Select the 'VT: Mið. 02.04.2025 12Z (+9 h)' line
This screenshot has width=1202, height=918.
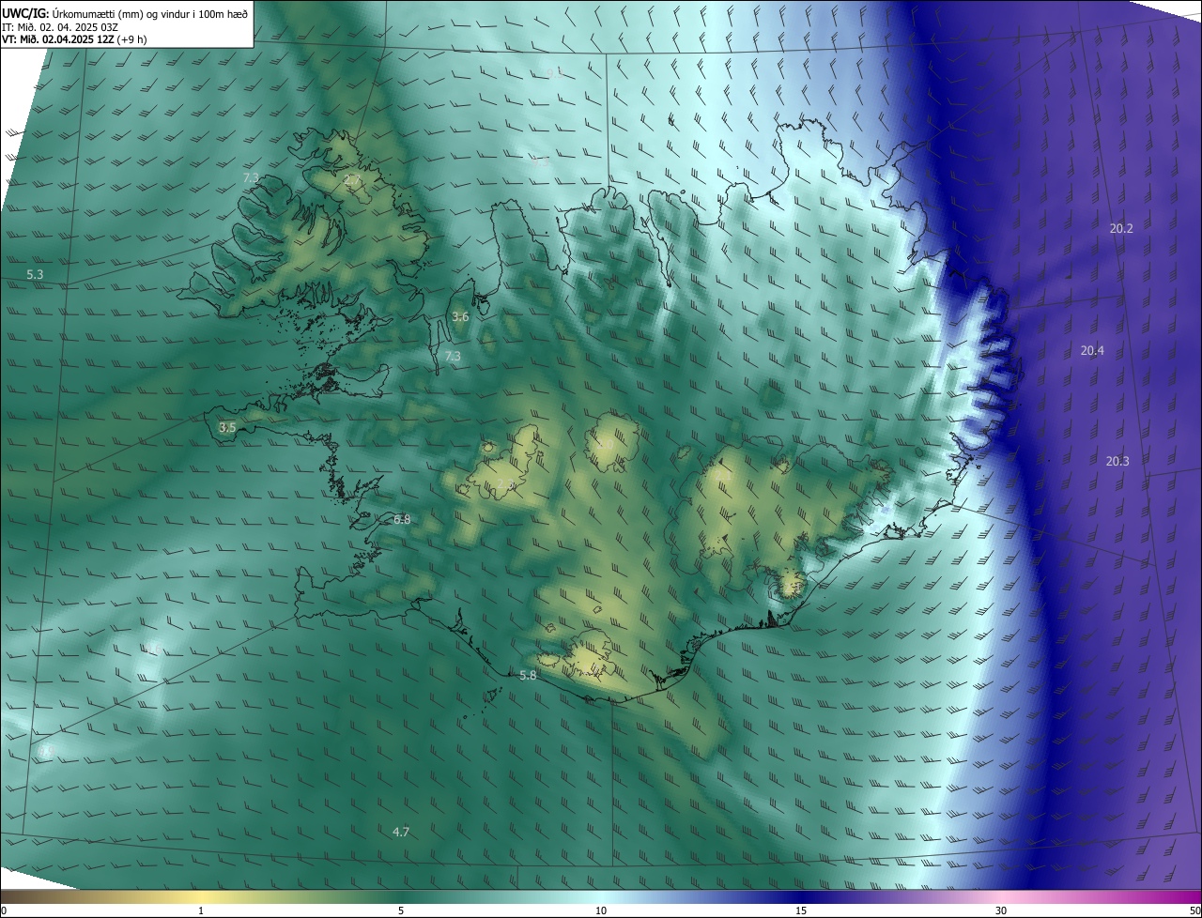click(x=74, y=39)
